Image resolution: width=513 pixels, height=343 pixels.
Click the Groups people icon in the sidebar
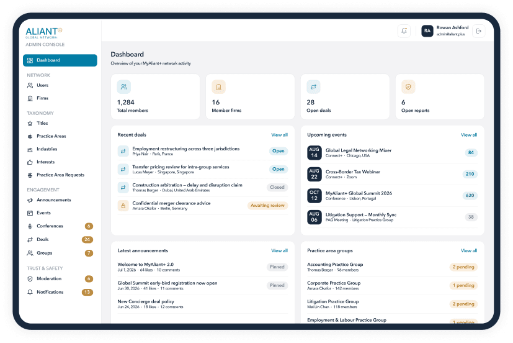pyautogui.click(x=30, y=253)
